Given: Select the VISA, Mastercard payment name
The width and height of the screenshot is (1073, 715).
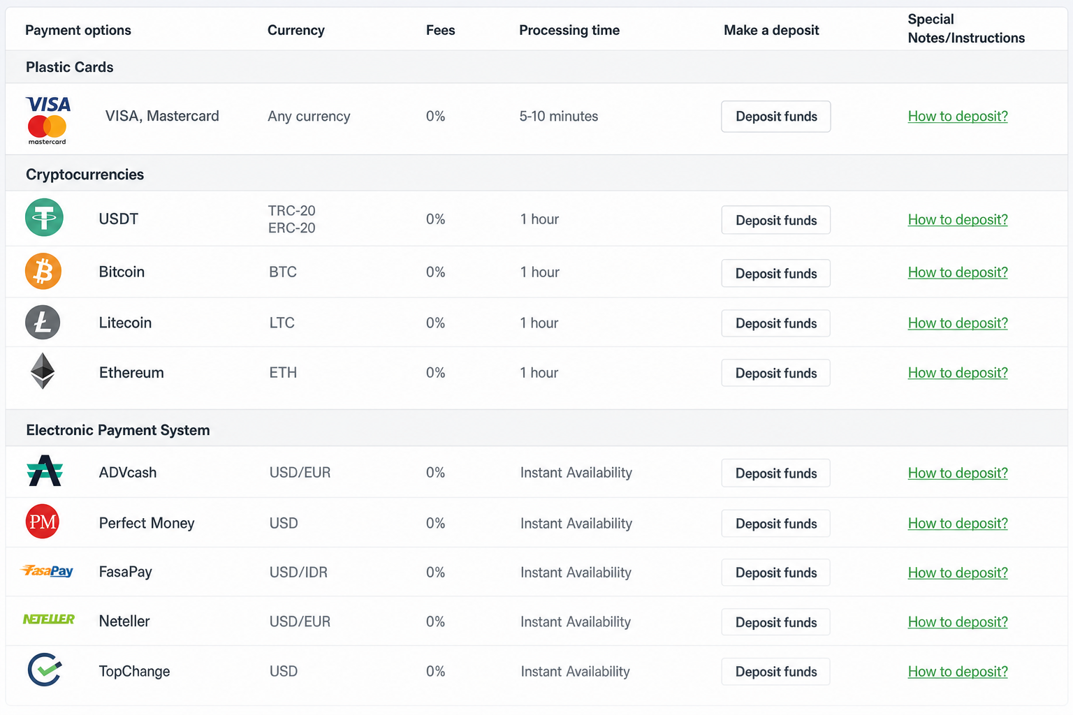Looking at the screenshot, I should pyautogui.click(x=162, y=116).
